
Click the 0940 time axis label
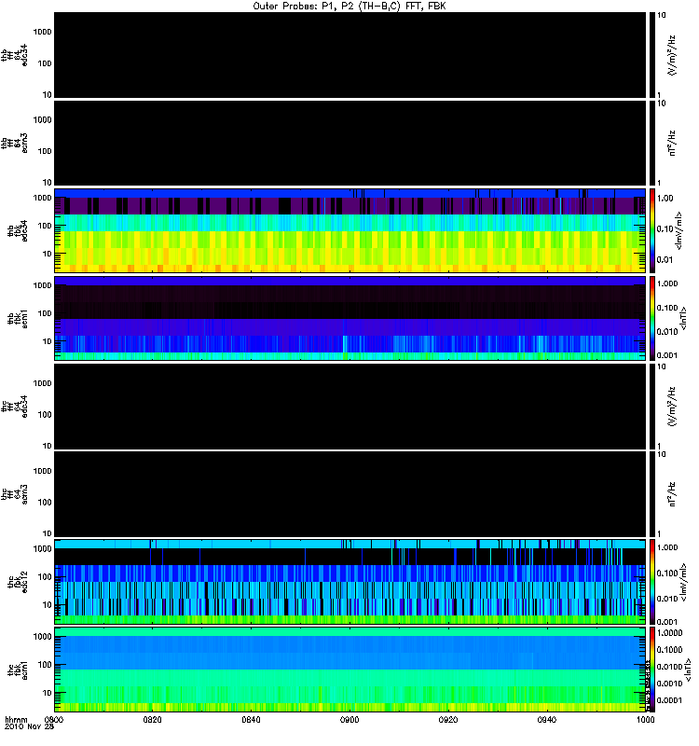click(x=547, y=720)
